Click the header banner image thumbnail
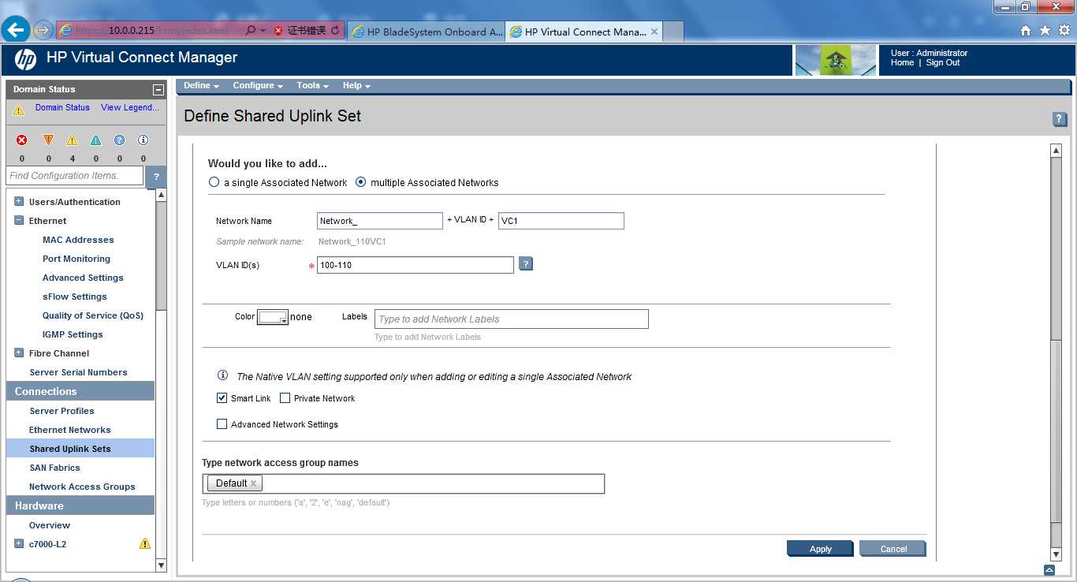 coord(835,60)
